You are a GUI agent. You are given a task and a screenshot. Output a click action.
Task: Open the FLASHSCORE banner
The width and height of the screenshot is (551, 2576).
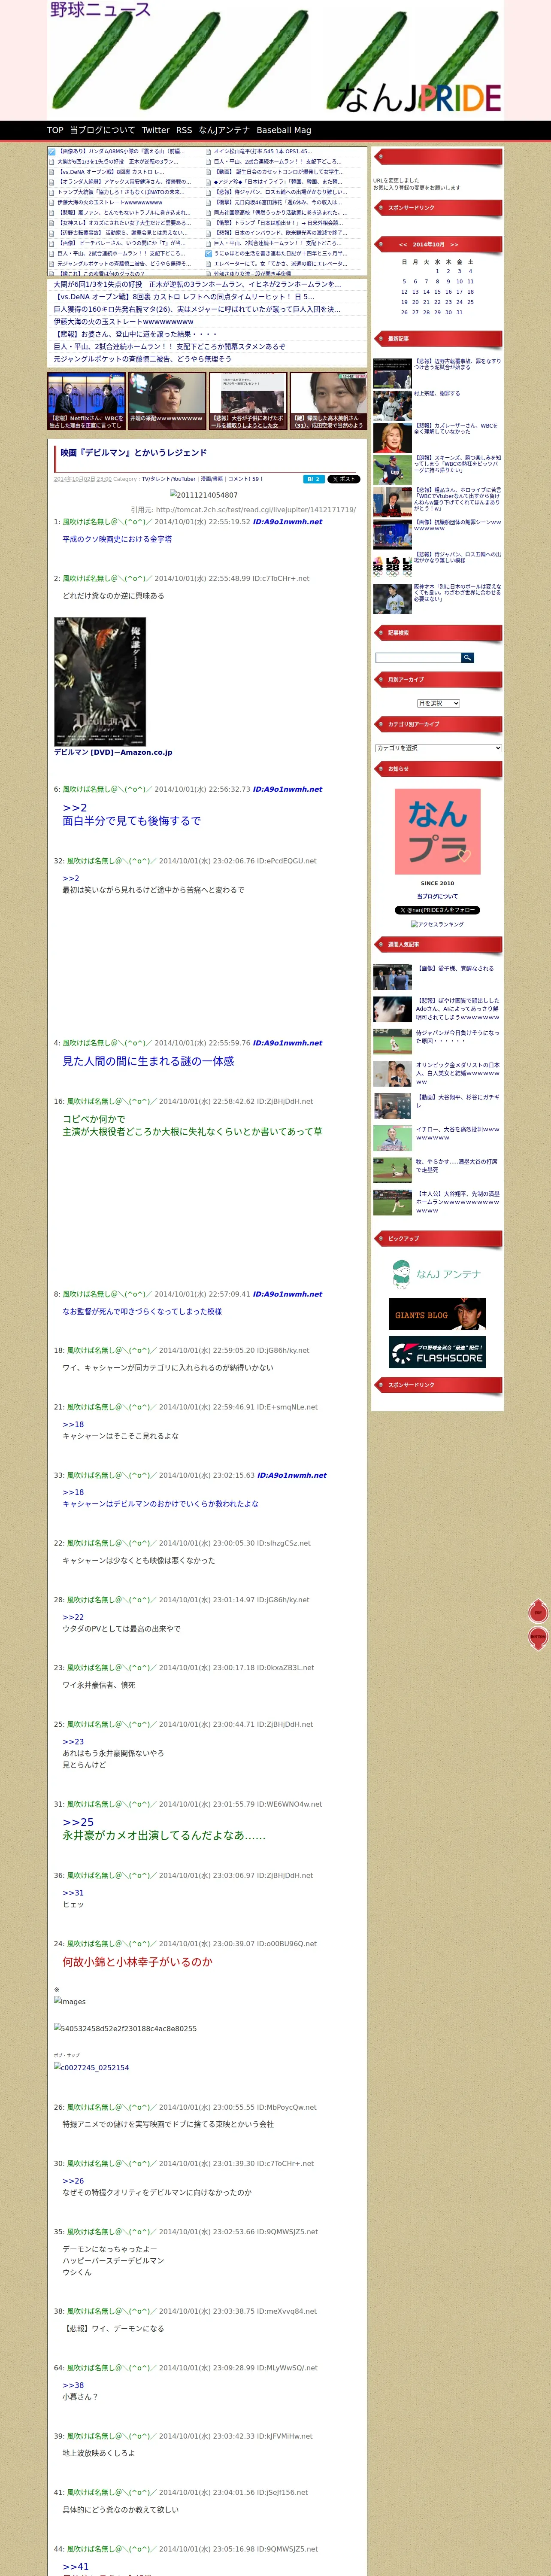pyautogui.click(x=437, y=1352)
